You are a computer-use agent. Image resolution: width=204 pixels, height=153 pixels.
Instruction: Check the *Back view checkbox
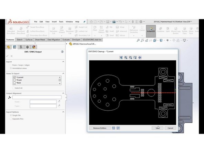14,83
